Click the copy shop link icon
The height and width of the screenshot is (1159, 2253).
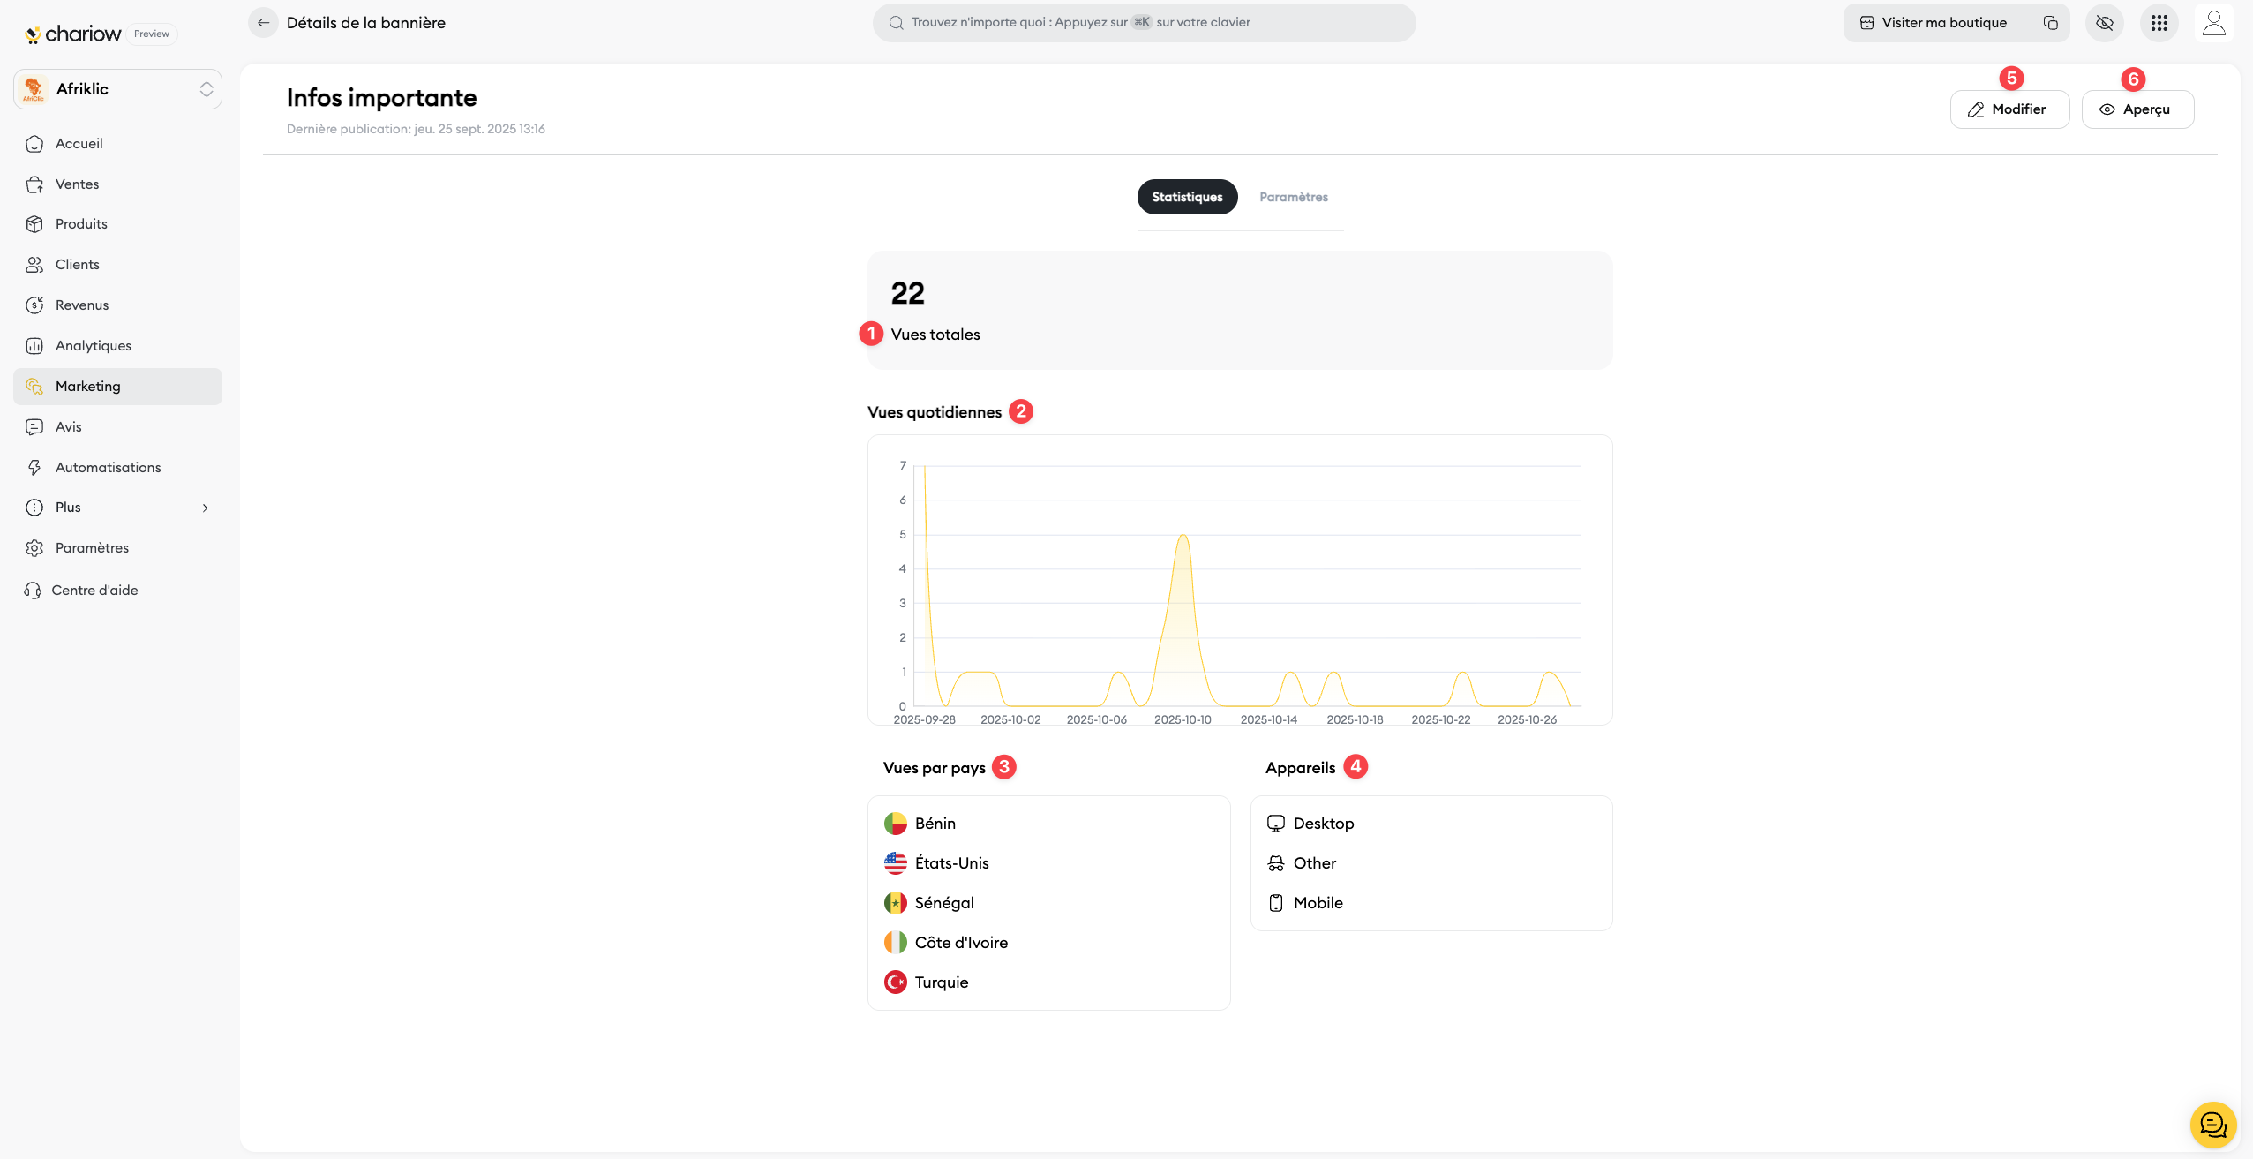2050,23
